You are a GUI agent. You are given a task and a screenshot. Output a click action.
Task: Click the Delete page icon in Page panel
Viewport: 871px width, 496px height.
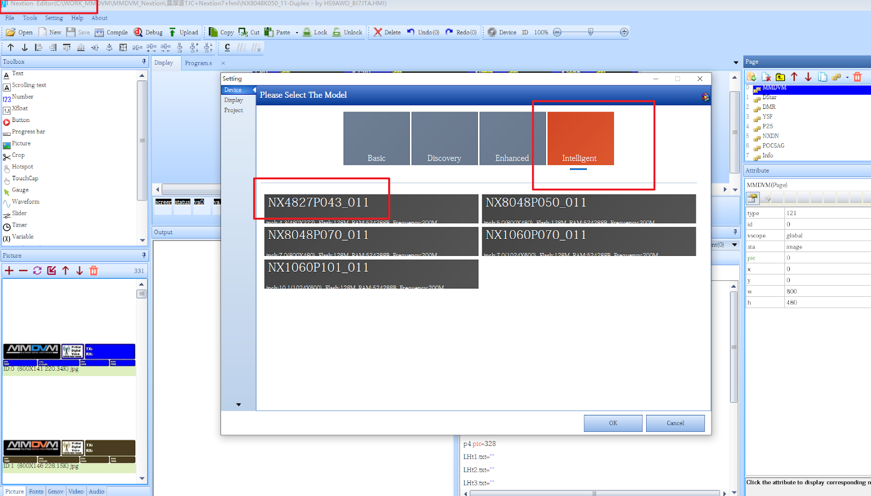tap(766, 77)
